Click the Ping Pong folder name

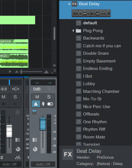[x=93, y=31]
